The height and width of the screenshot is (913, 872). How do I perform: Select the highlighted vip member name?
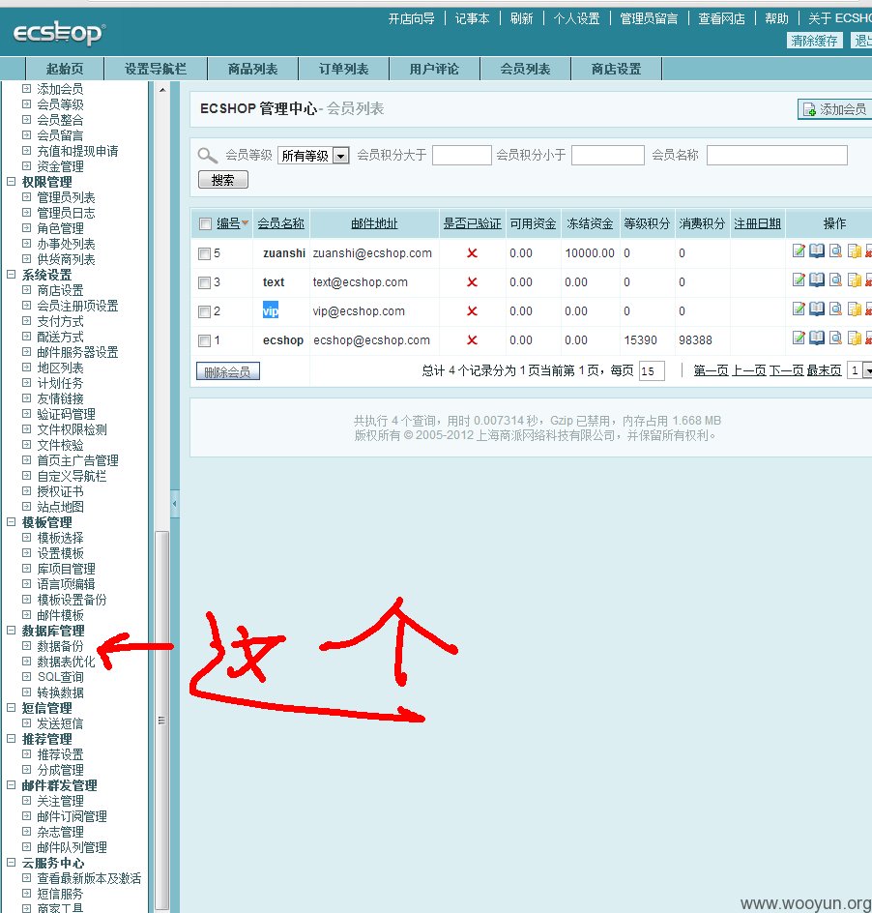[x=271, y=310]
